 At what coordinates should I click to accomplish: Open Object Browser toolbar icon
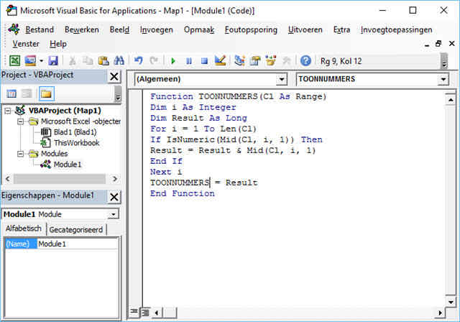coord(270,60)
